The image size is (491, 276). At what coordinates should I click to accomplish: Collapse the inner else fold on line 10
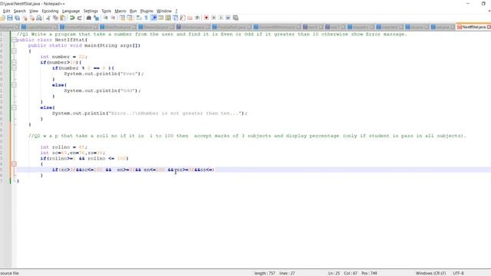[x=14, y=85]
